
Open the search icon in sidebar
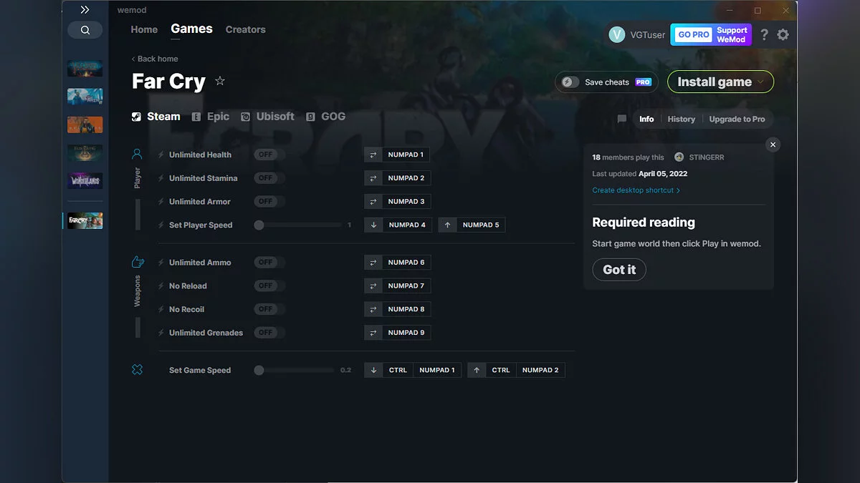pyautogui.click(x=85, y=30)
